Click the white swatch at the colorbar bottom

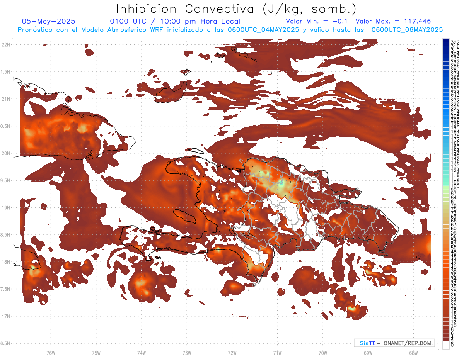(x=446, y=345)
